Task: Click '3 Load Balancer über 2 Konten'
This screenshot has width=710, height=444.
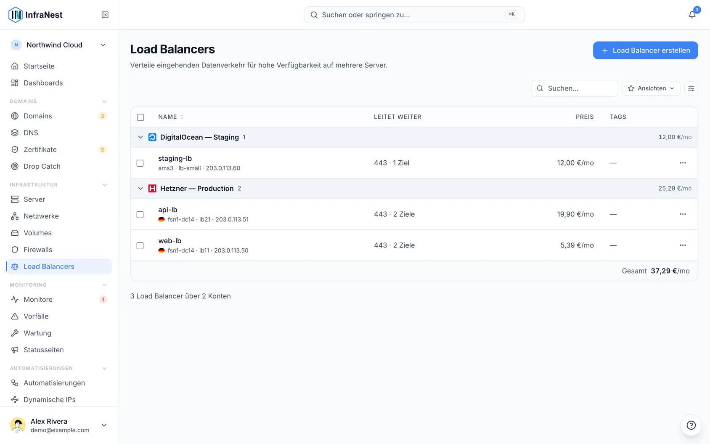Action: tap(180, 296)
